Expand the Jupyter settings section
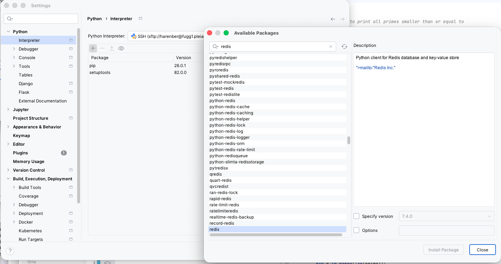 [x=8, y=110]
